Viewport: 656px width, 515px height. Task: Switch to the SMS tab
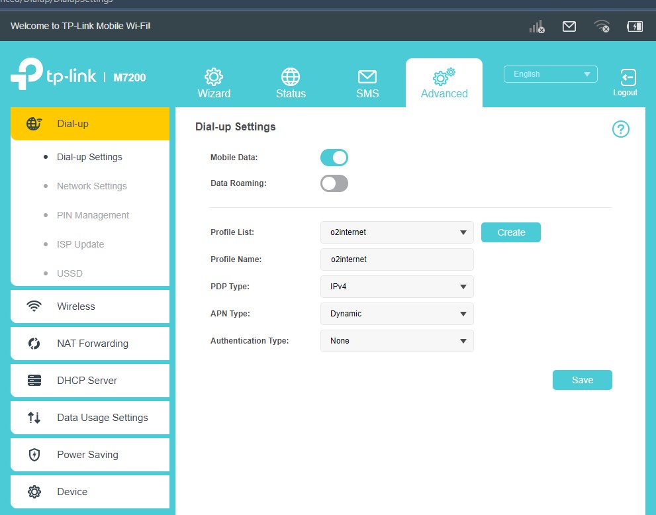(367, 83)
